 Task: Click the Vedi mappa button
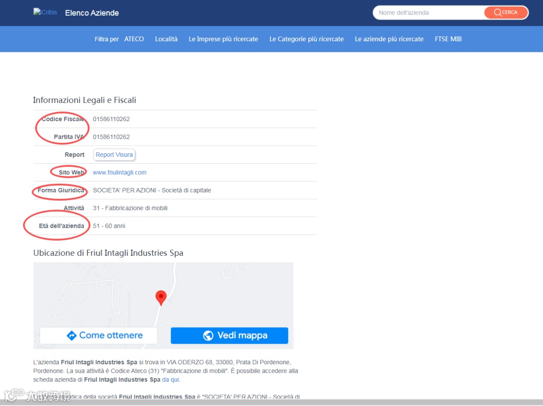pyautogui.click(x=229, y=335)
